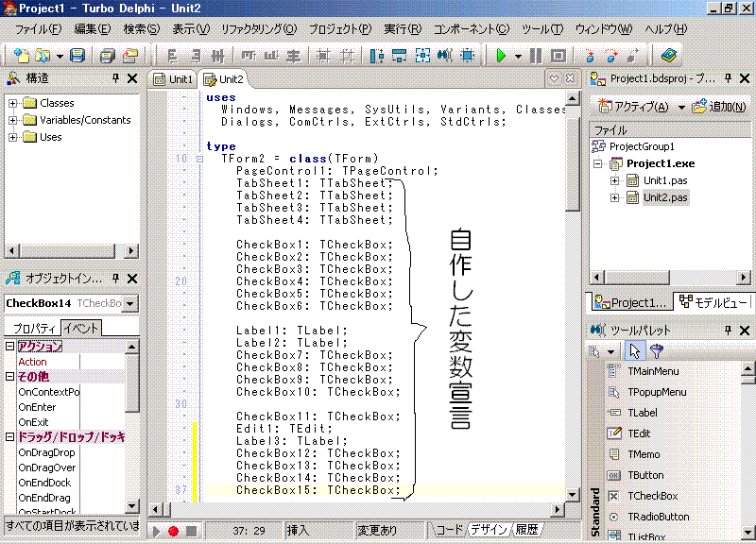Pin the Object Inspector panel
The width and height of the screenshot is (756, 544).
click(115, 278)
